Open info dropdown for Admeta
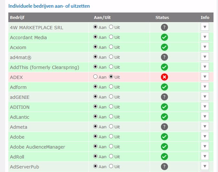Viewport: 218px width, 172px height. (205, 126)
